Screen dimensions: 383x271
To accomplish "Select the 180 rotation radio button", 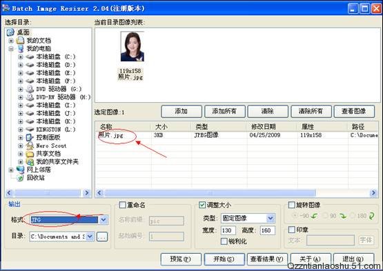I will click(353, 216).
